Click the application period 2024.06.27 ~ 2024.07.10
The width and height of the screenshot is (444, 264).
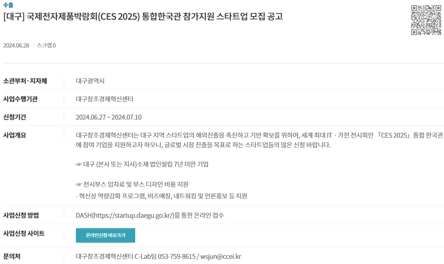point(109,117)
